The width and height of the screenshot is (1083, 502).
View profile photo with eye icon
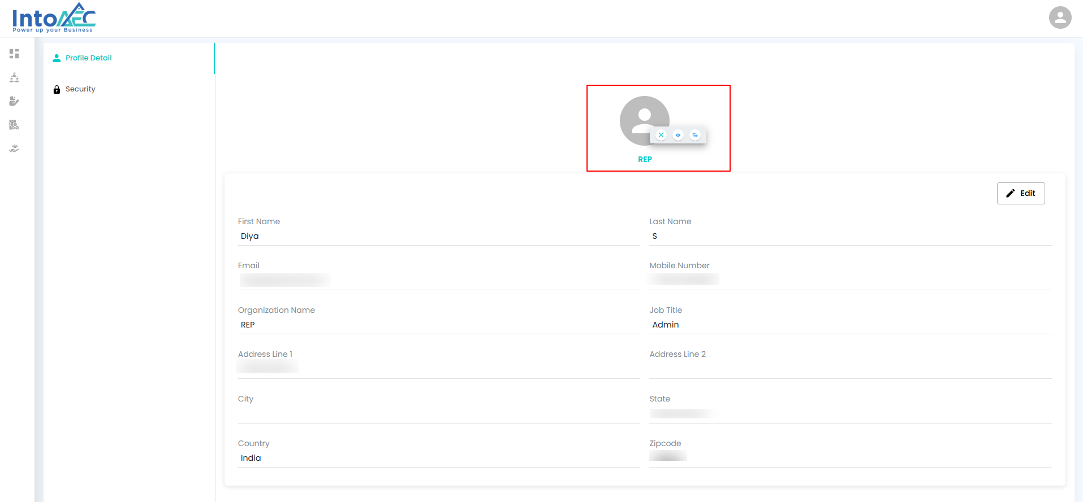pos(678,135)
